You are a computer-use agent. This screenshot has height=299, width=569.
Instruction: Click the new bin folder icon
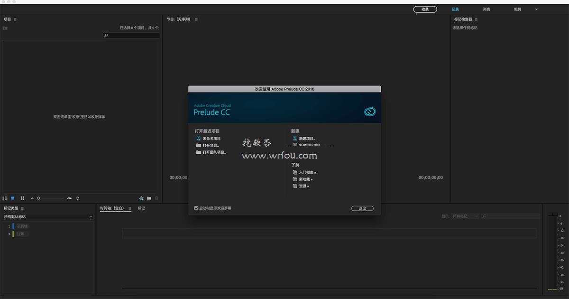[x=149, y=198]
